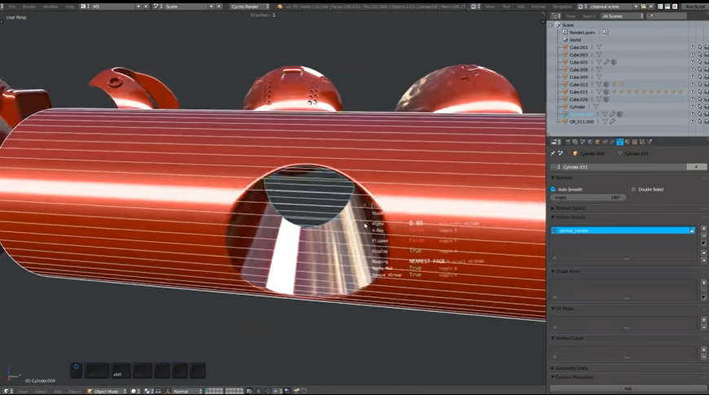Select Cube.015 in the outliner

(x=578, y=91)
